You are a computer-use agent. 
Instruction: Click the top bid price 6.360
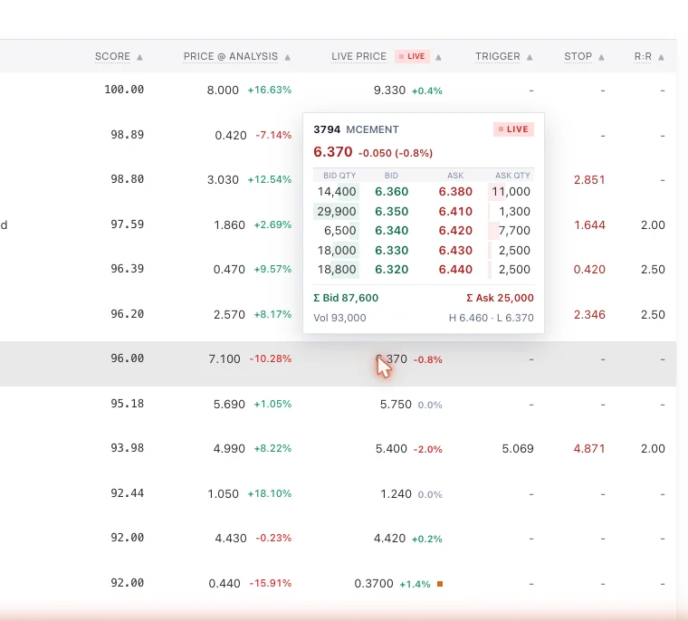tap(391, 192)
